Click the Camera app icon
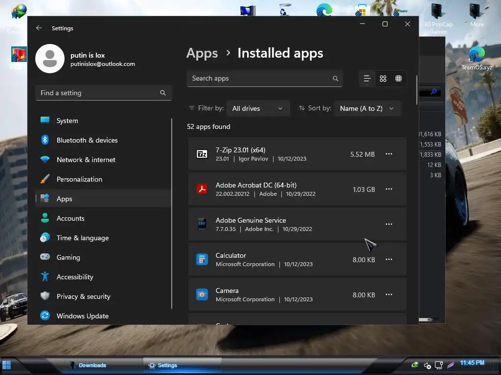This screenshot has width=501, height=375. tap(202, 294)
